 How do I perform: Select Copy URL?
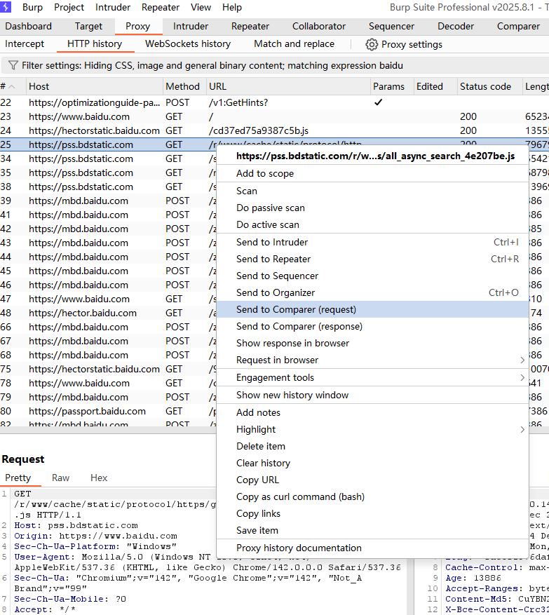coord(372,480)
